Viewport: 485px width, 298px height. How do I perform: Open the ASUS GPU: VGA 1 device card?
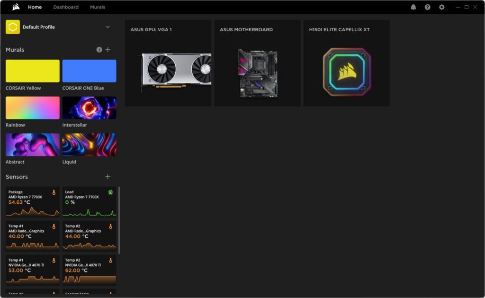(168, 63)
